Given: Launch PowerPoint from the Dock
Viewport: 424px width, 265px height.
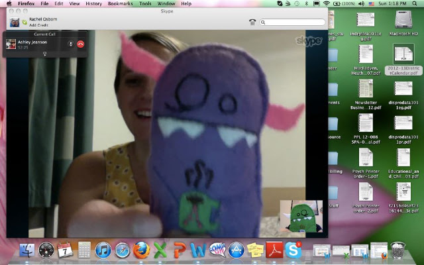Looking at the screenshot, I should 180,250.
